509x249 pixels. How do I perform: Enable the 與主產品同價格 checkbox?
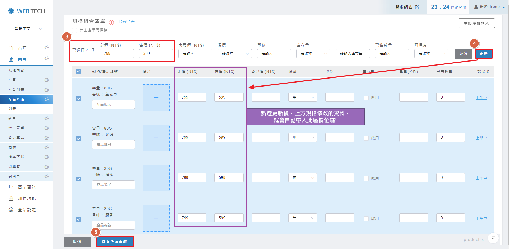pos(75,30)
